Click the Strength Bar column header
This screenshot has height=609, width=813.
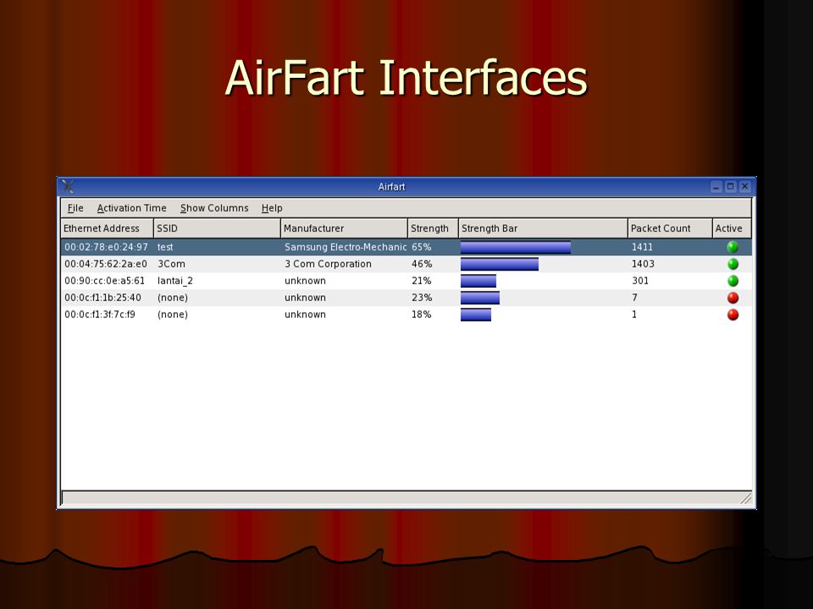pyautogui.click(x=544, y=228)
